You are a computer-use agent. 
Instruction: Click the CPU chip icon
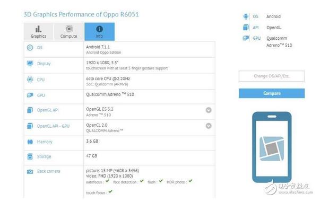[30, 80]
